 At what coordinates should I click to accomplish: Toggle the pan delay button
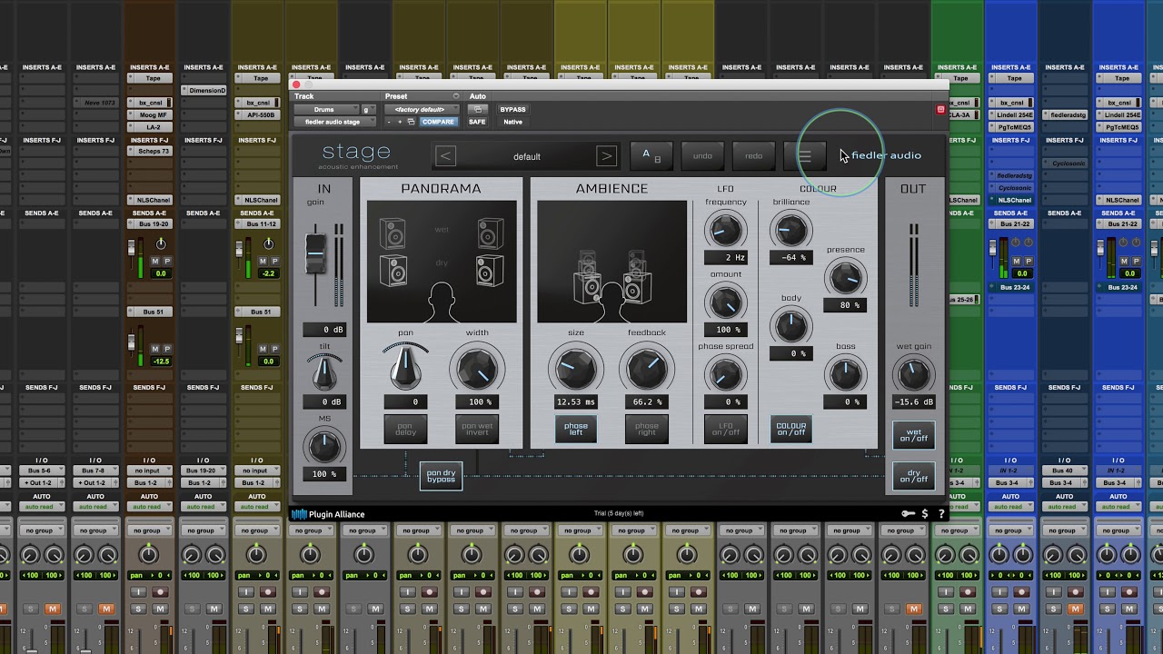[x=406, y=429]
